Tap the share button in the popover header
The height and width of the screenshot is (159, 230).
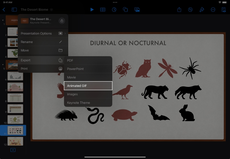point(62,21)
